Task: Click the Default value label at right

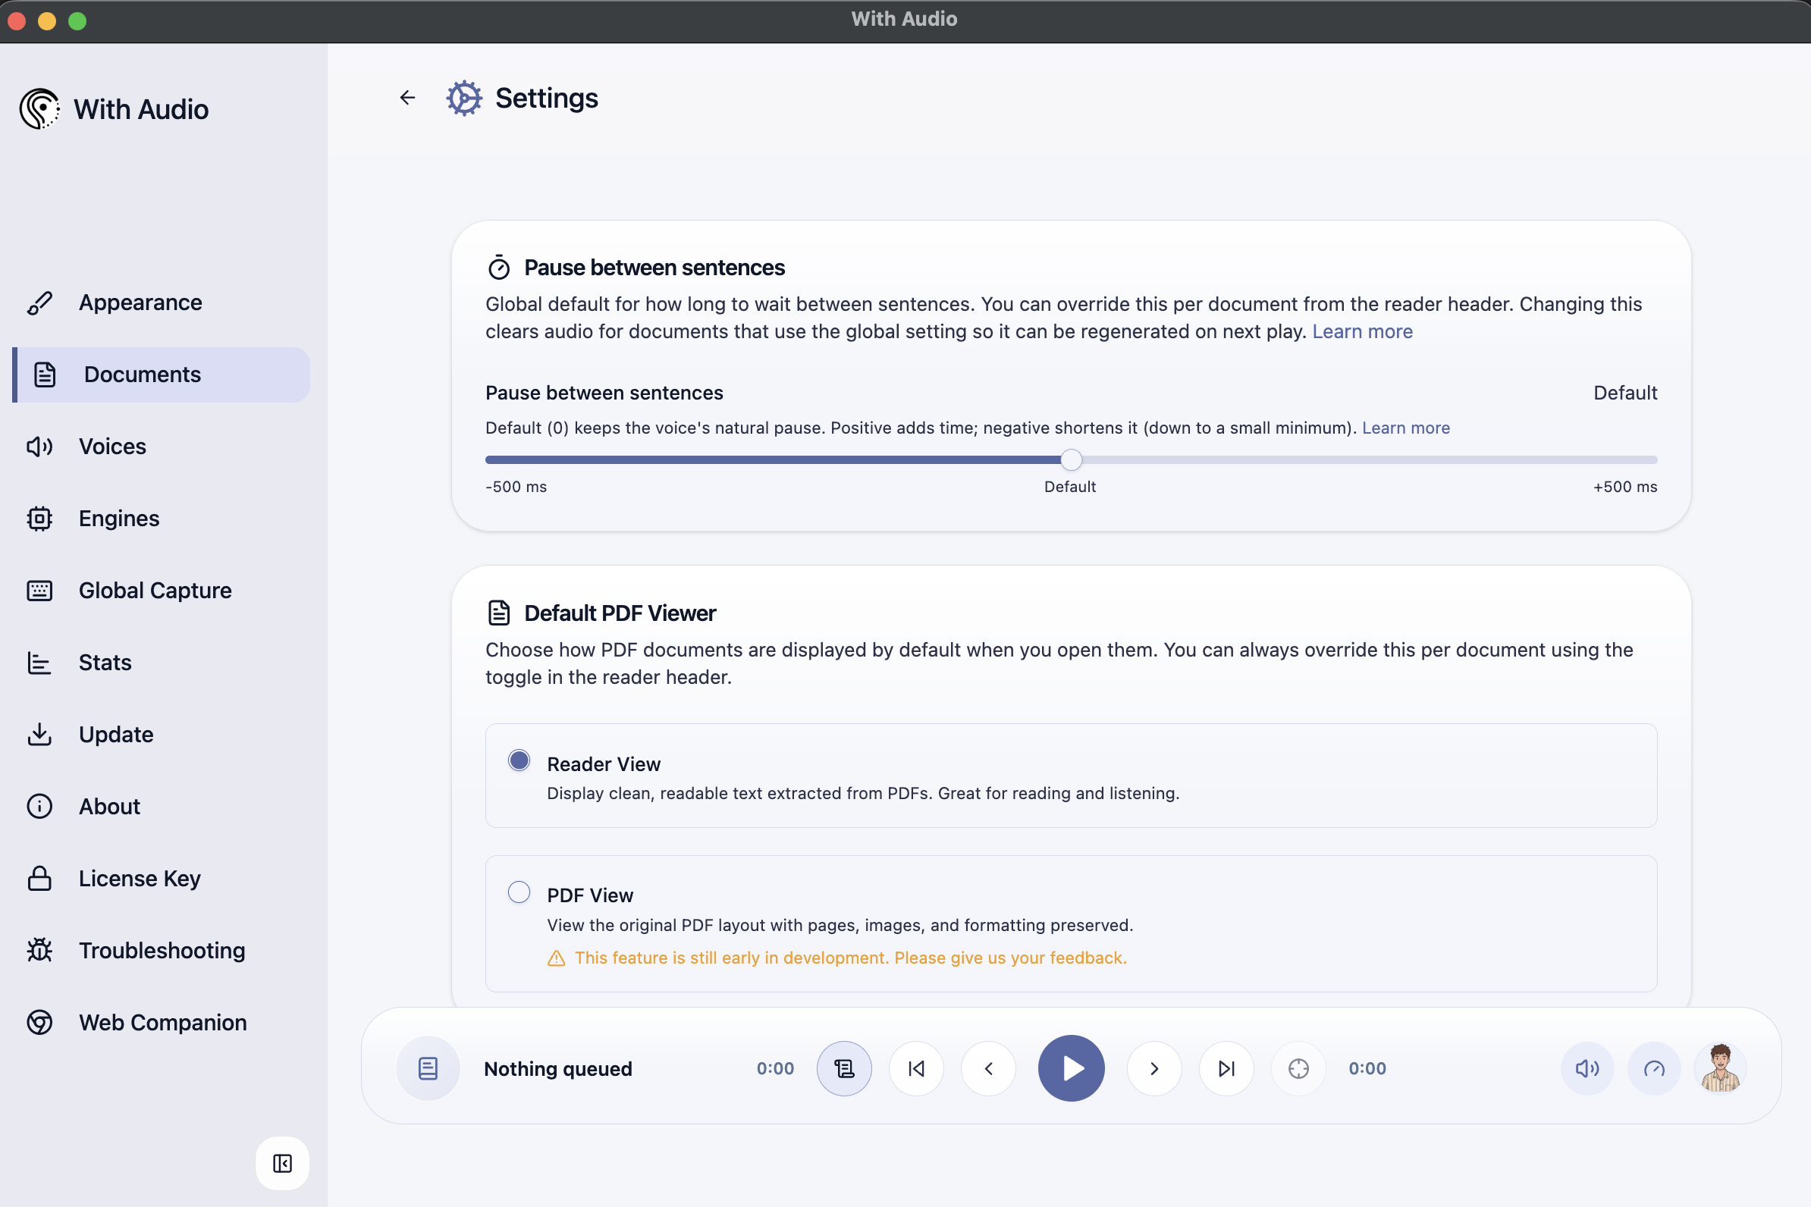Action: [x=1625, y=393]
